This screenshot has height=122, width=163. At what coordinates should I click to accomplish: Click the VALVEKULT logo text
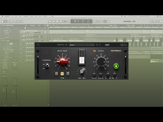pyautogui.click(x=116, y=51)
